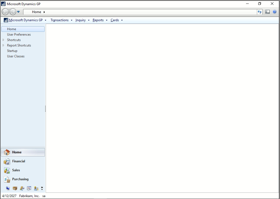The width and height of the screenshot is (280, 199).
Task: Open navigation pane configure buttons chevron
Action: point(42,188)
